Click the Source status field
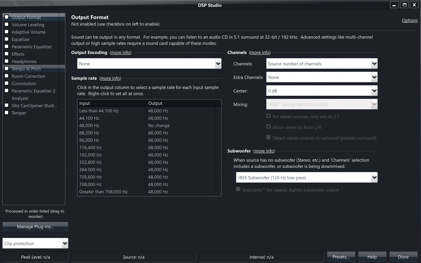This screenshot has height=263, width=421. point(134,257)
